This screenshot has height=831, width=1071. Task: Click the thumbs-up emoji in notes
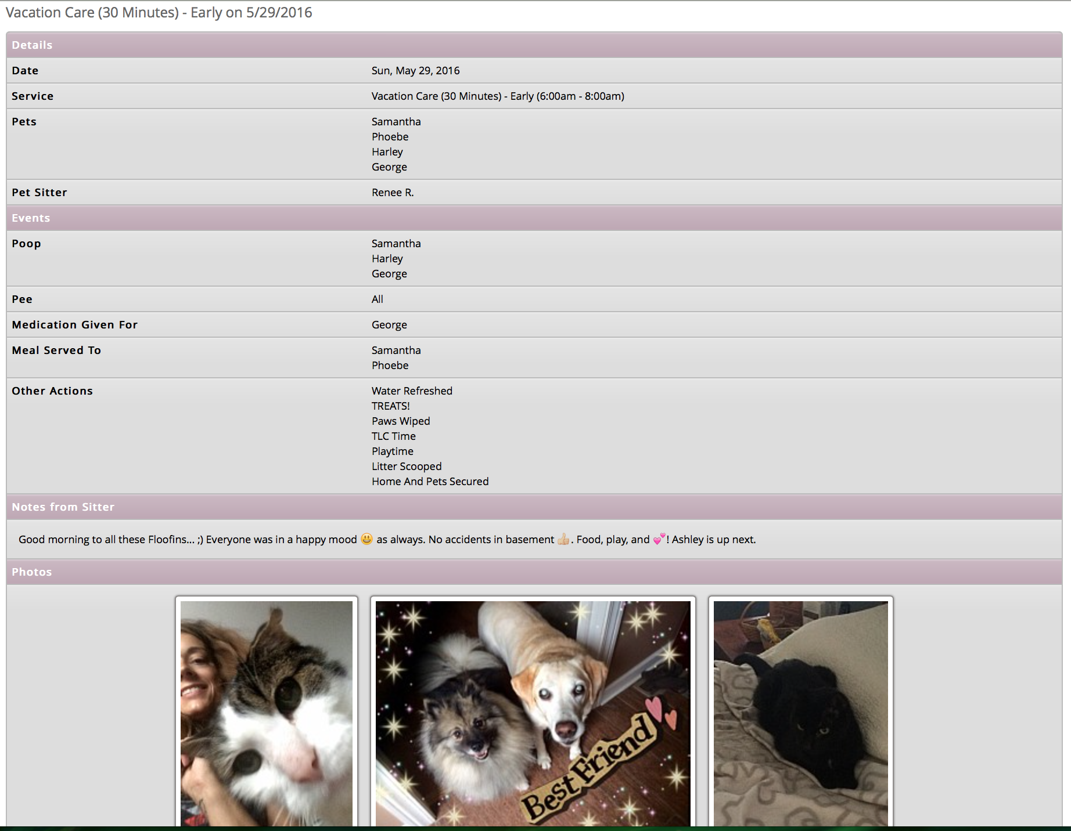pyautogui.click(x=563, y=539)
